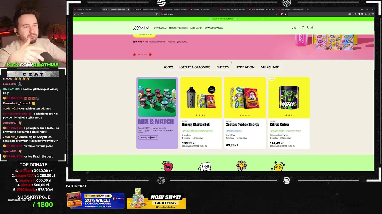Click the share icon in address bar
382x214 pixels.
[278, 14]
